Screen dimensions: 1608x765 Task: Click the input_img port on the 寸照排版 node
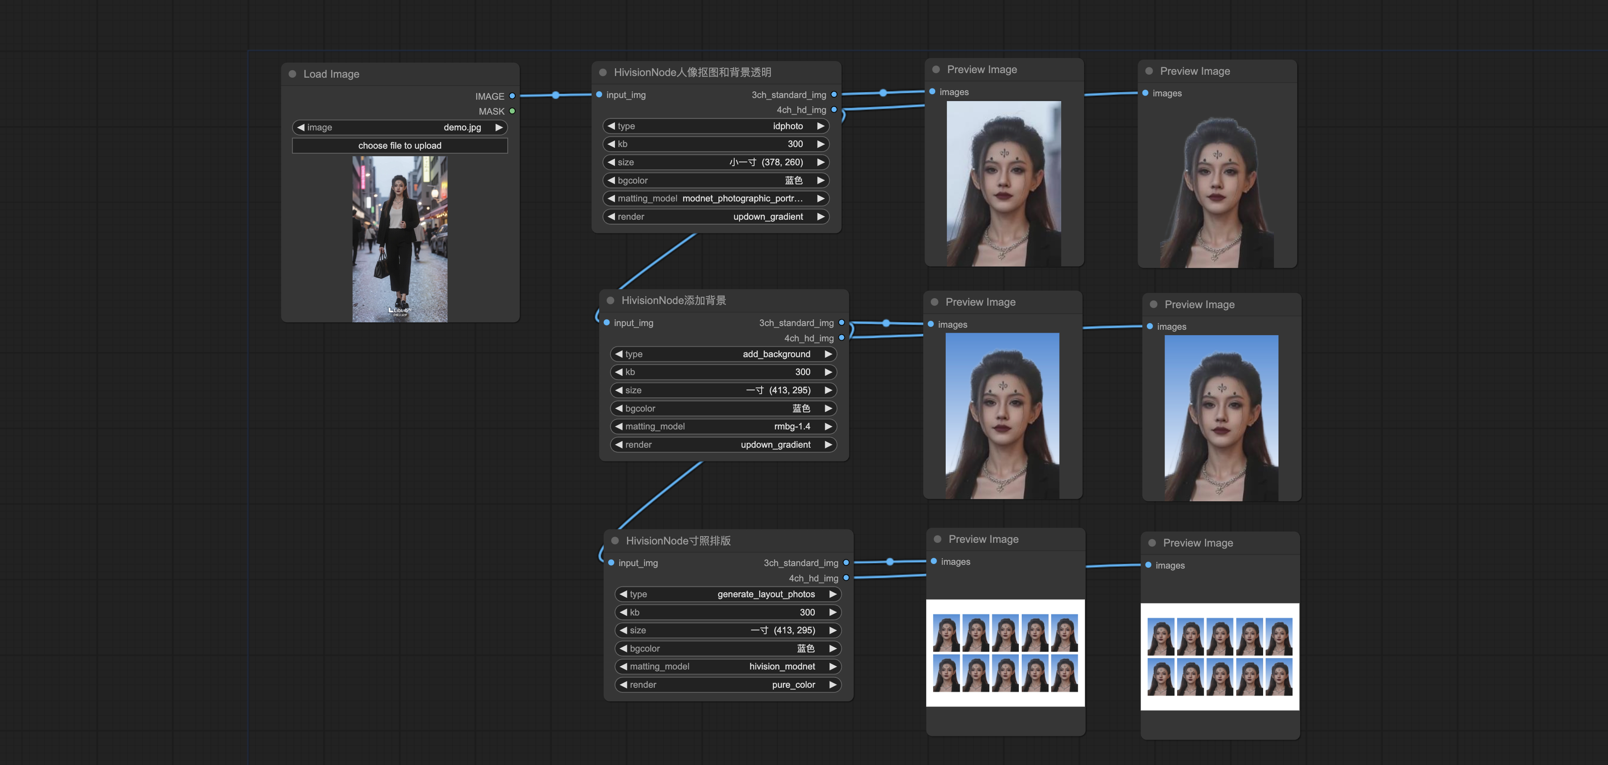611,563
